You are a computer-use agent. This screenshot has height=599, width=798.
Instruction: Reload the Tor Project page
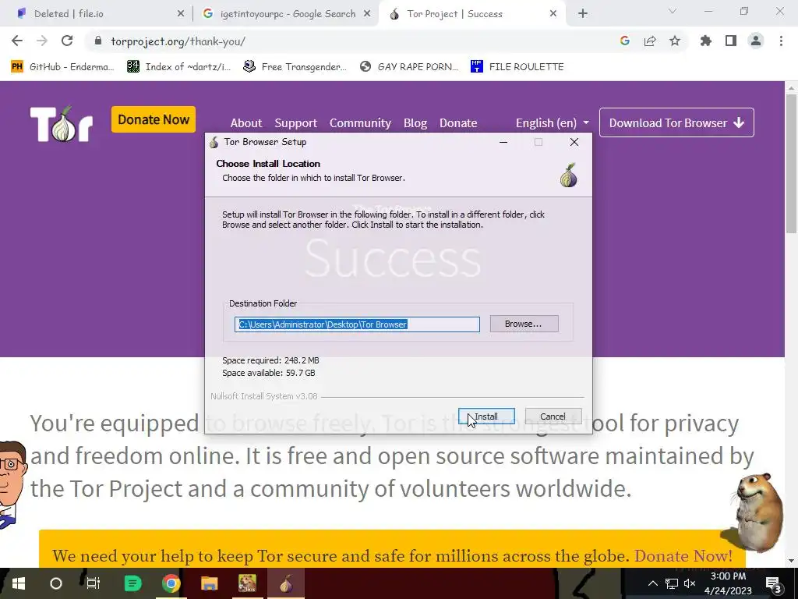point(67,41)
